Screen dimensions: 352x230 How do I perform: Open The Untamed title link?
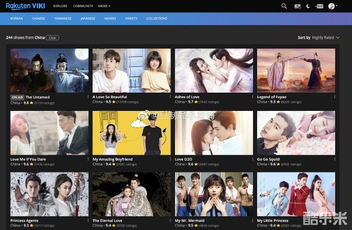tap(37, 97)
